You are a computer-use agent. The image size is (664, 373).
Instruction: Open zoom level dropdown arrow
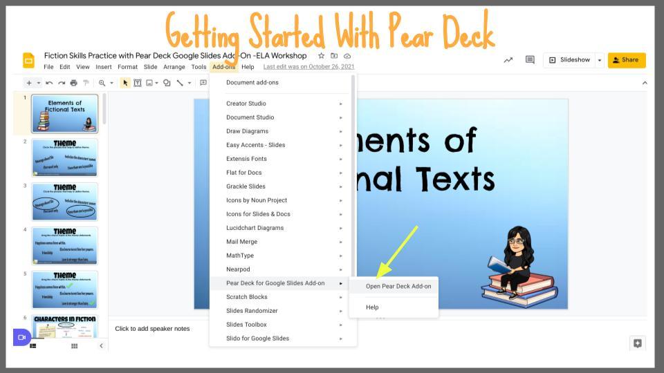pyautogui.click(x=112, y=83)
